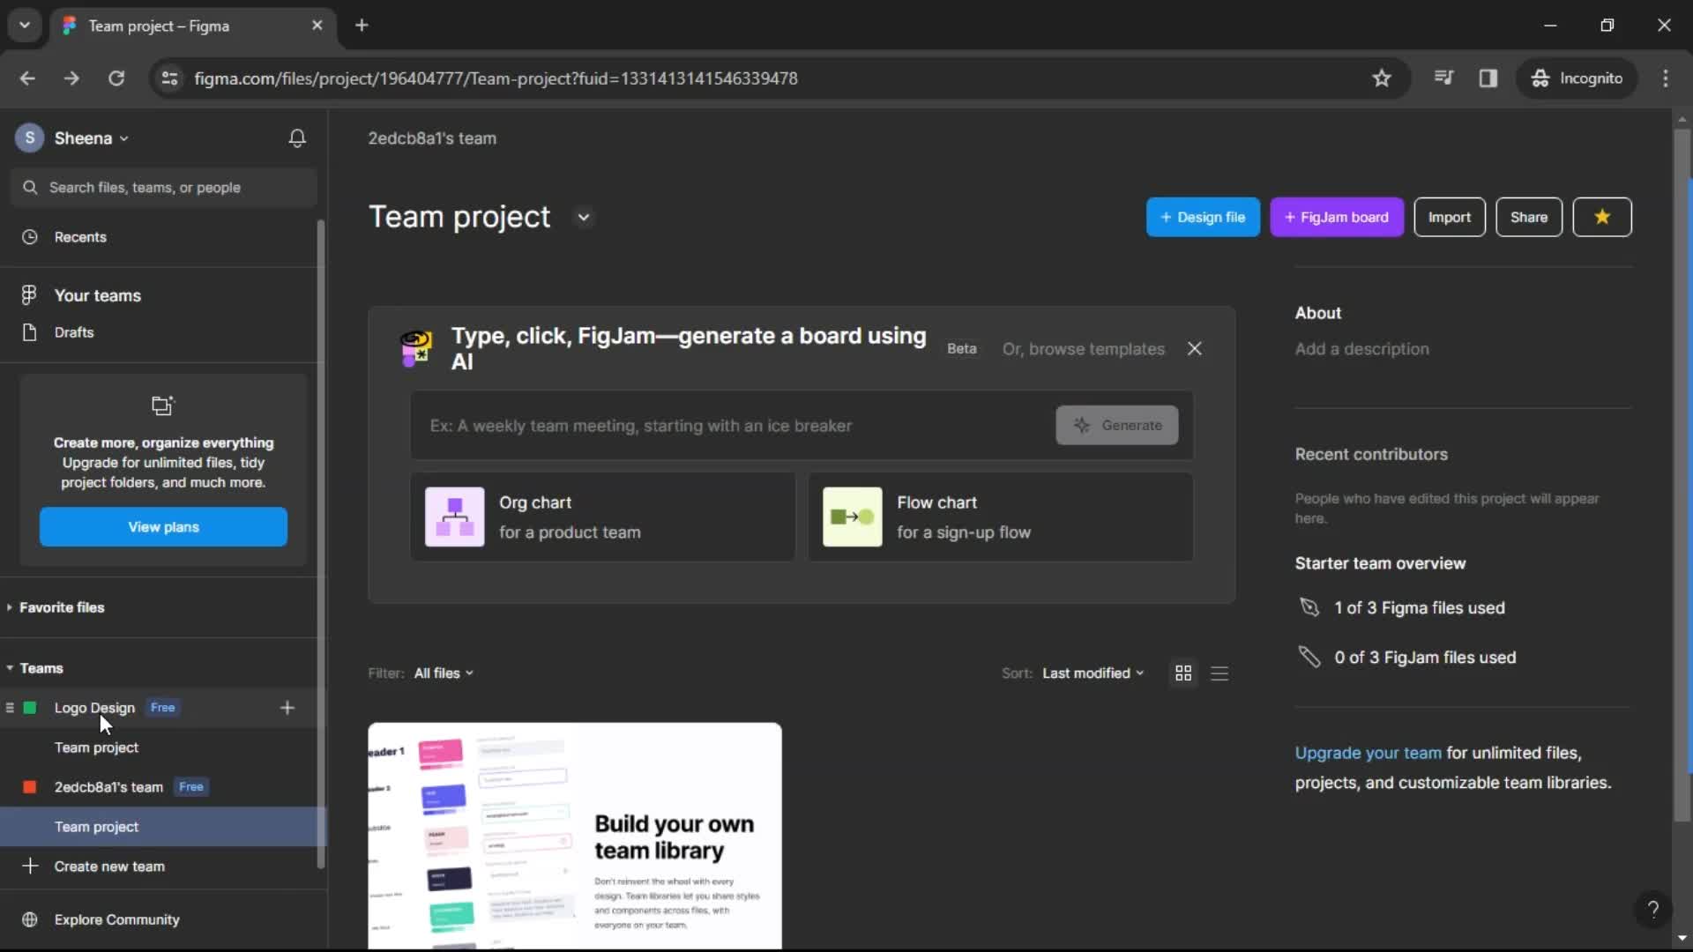1693x952 pixels.
Task: Close the FigJam AI banner
Action: 1194,347
